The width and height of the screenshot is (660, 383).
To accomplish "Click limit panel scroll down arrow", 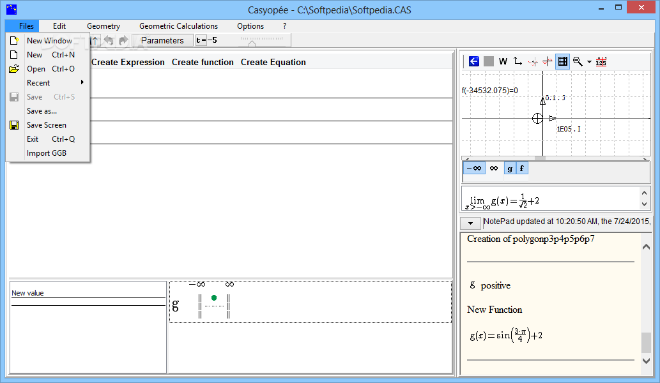I will [644, 204].
